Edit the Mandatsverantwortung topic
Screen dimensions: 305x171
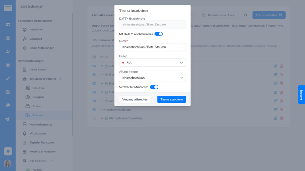coord(275,118)
